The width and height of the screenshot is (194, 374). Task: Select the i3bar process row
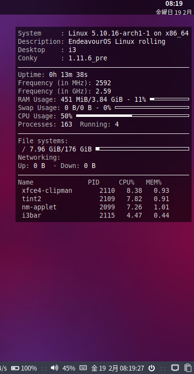[96, 215]
